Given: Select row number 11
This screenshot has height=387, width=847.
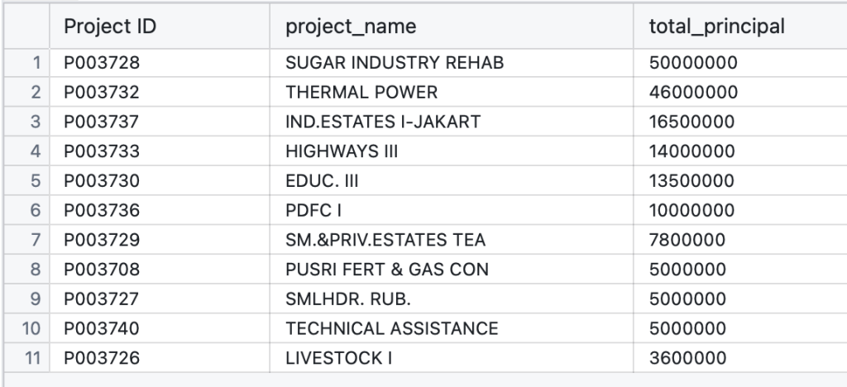Looking at the screenshot, I should point(31,358).
